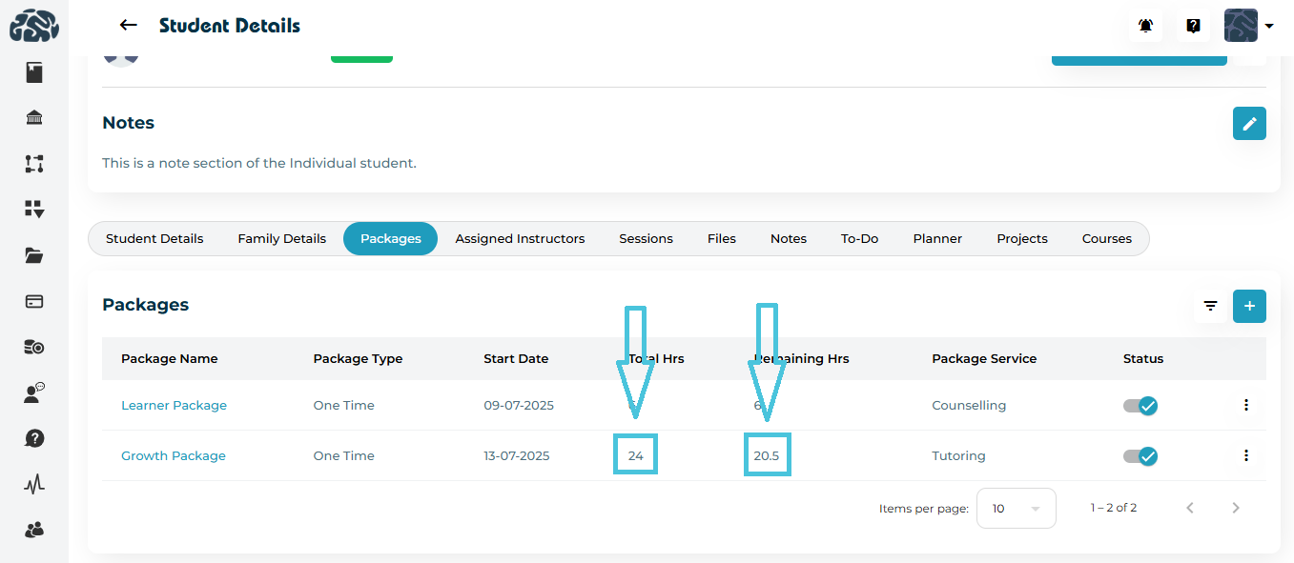Switch to the Sessions tab
Viewport: 1294px width, 563px height.
click(x=646, y=239)
